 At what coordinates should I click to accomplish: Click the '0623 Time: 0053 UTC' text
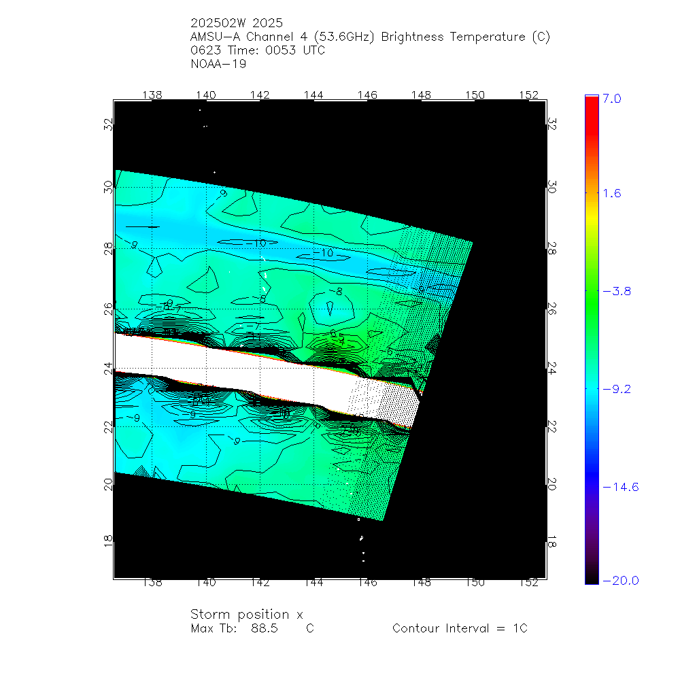pyautogui.click(x=258, y=51)
